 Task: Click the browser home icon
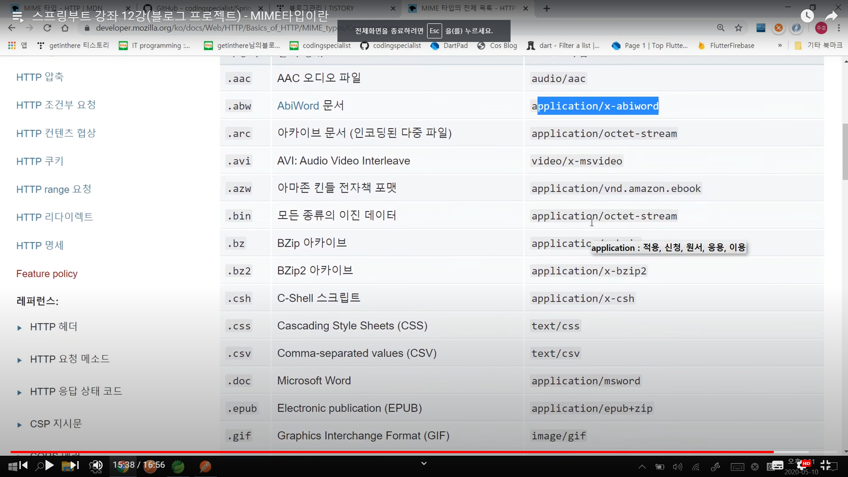tap(65, 28)
